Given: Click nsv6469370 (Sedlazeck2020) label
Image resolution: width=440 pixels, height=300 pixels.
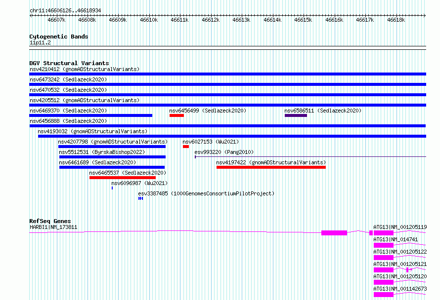Looking at the screenshot, I should 68,111.
